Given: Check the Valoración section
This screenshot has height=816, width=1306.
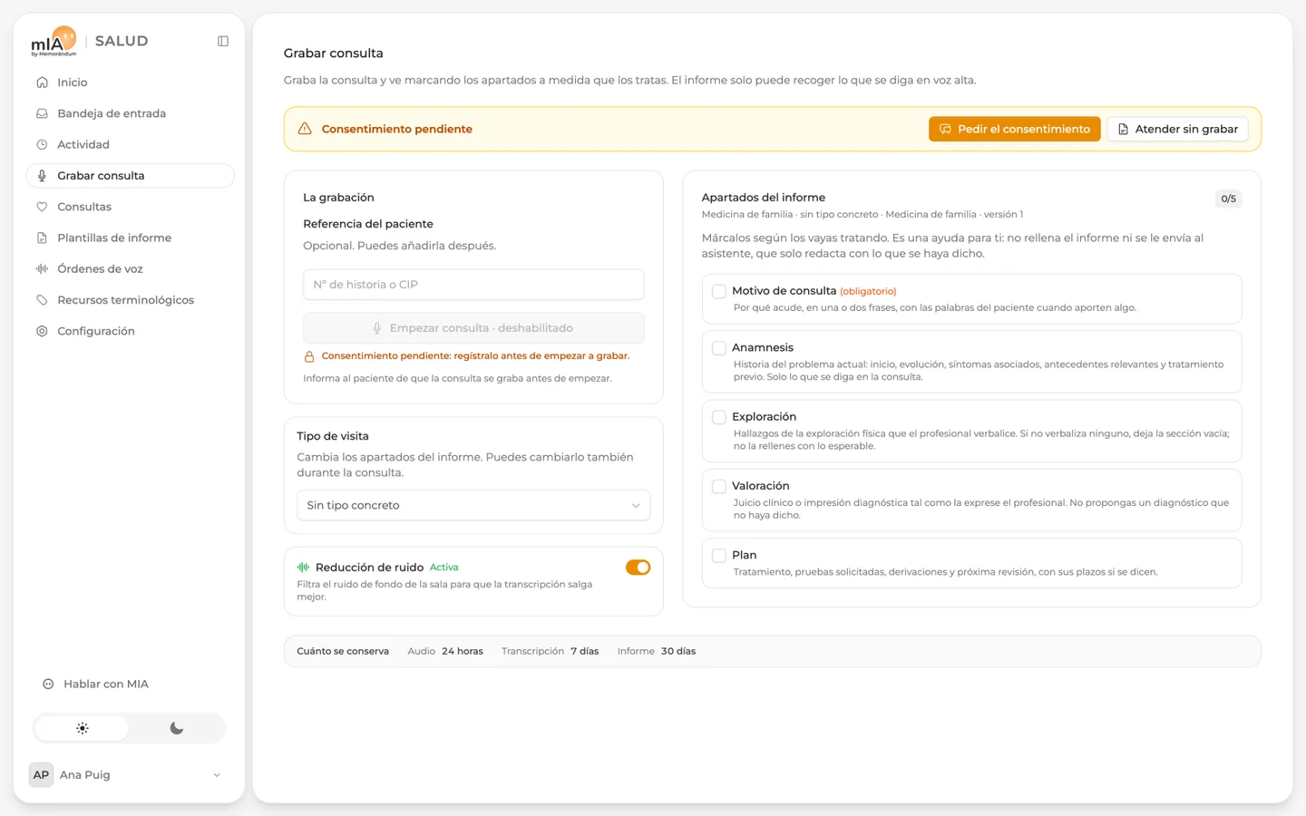Looking at the screenshot, I should pos(719,486).
